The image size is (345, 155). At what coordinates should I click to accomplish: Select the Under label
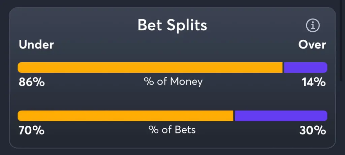[36, 44]
